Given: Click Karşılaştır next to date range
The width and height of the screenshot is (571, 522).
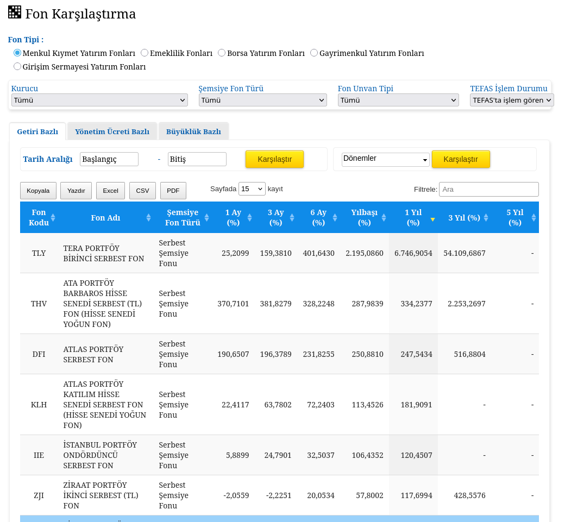Looking at the screenshot, I should click(274, 159).
